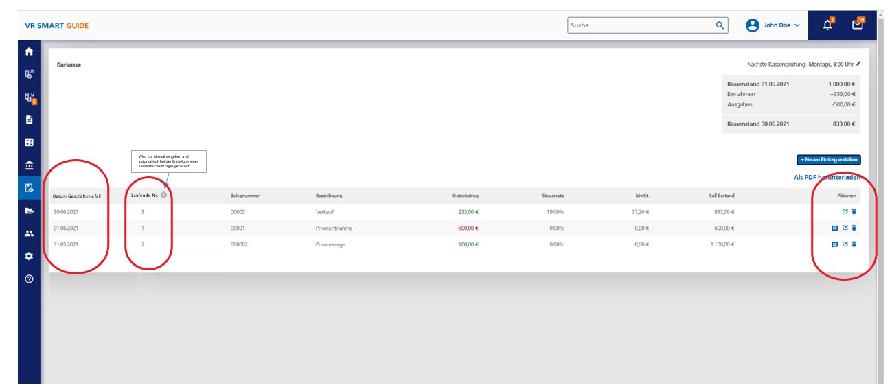Click the amount 233,00 €

pos(468,212)
